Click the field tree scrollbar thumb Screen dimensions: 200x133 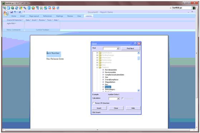pyautogui.click(x=138, y=58)
